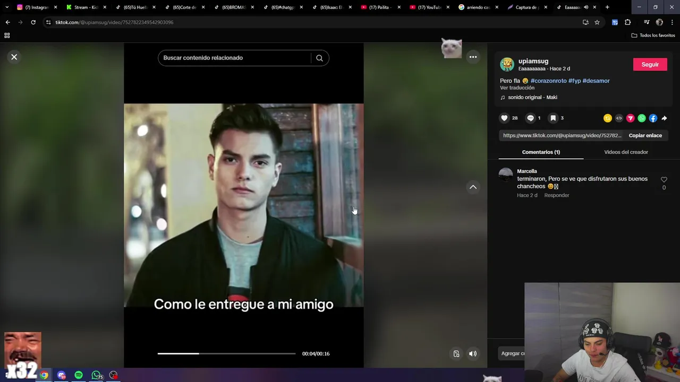The width and height of the screenshot is (680, 382).
Task: View site information icon in address bar
Action: click(48, 22)
